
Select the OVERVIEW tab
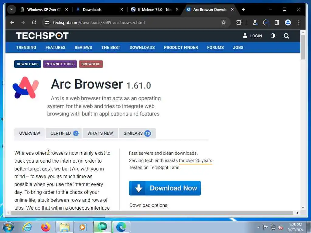point(29,133)
